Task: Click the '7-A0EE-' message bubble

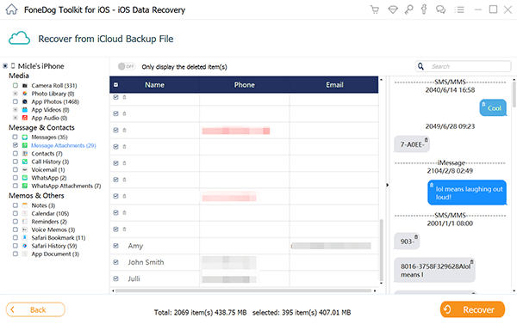Action: coord(412,144)
